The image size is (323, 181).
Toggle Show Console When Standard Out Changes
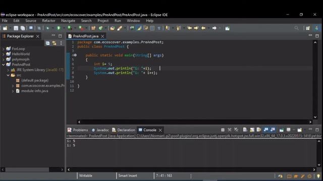[266, 130]
